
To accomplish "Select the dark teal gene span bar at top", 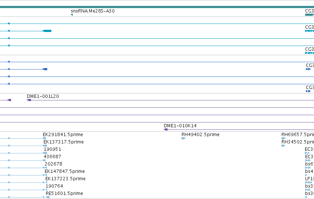I will tap(157, 7).
